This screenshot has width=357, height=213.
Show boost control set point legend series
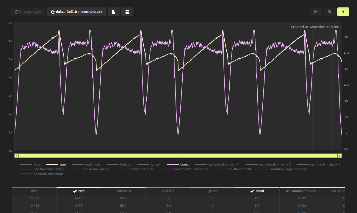[190, 169]
